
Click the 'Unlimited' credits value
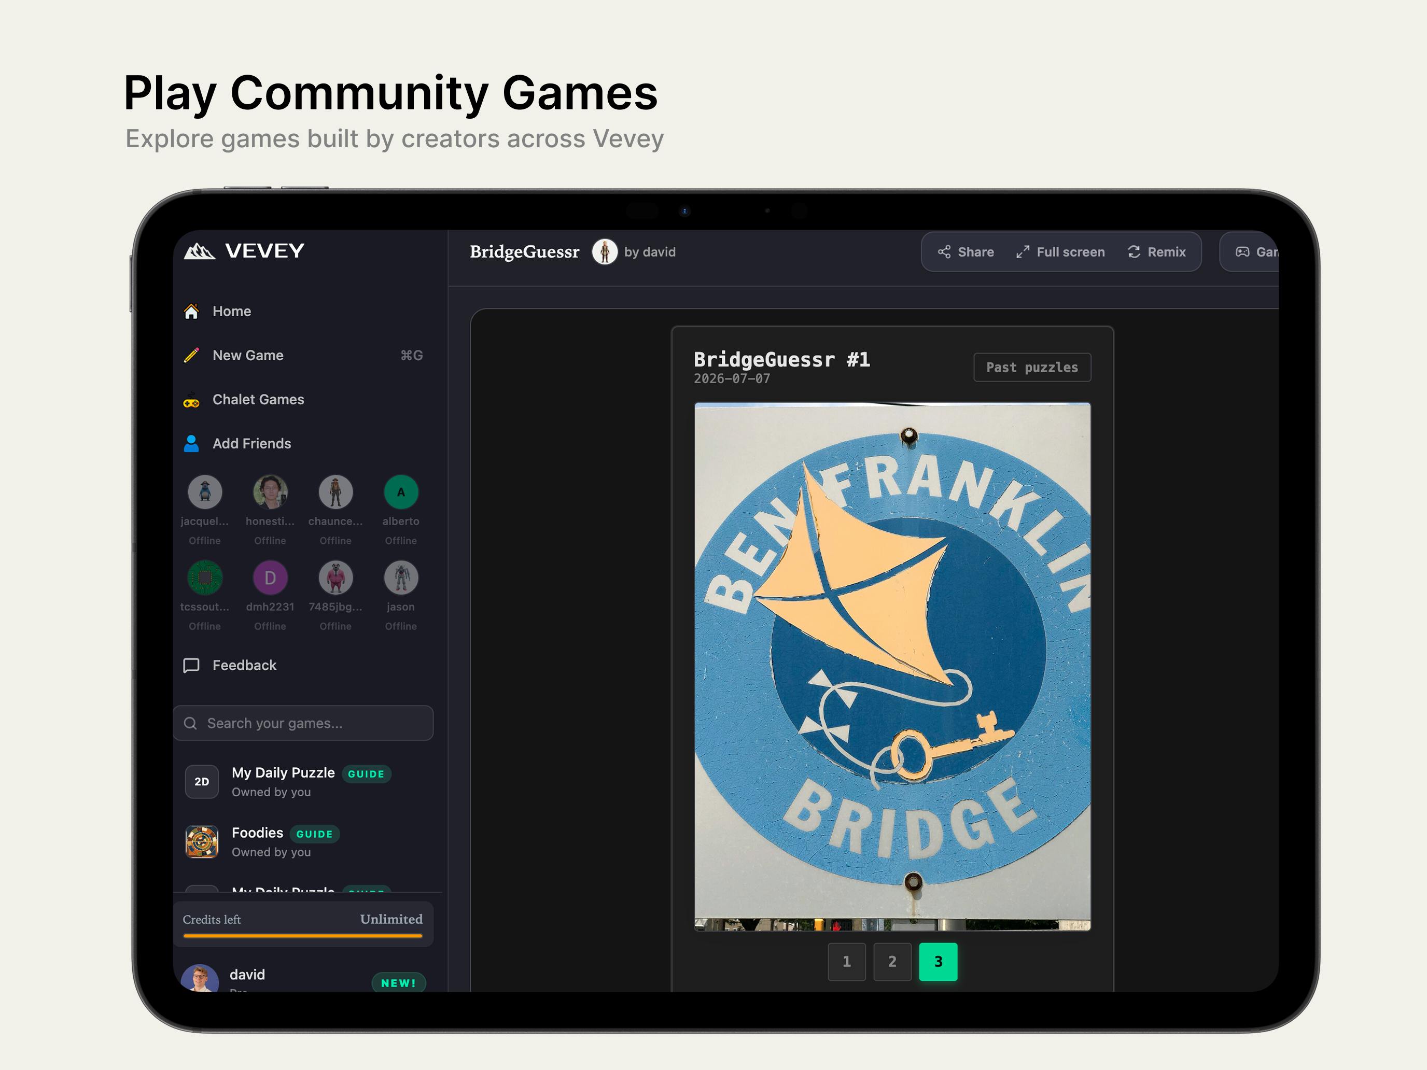(391, 920)
